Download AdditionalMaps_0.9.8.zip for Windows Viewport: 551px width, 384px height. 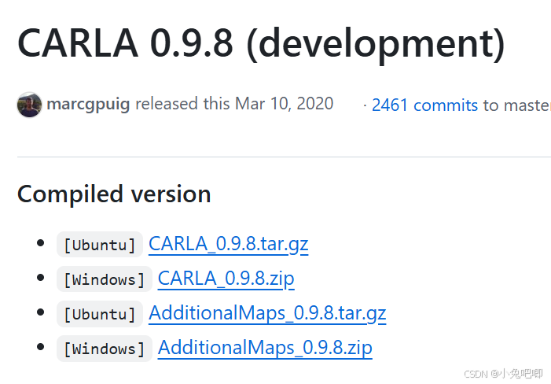(x=265, y=348)
